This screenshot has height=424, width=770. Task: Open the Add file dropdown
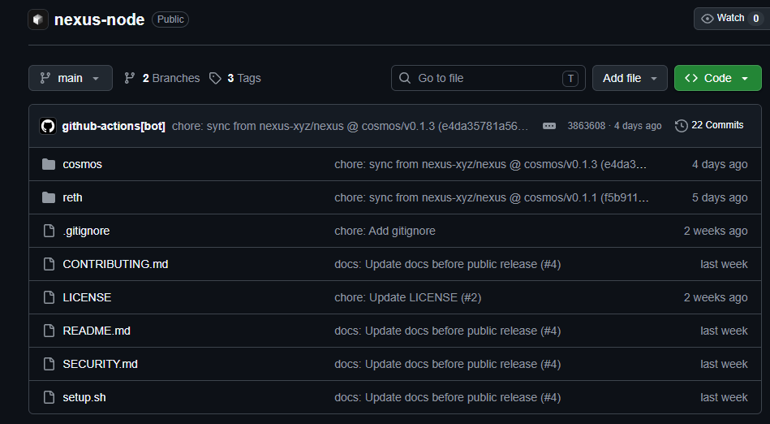point(630,78)
